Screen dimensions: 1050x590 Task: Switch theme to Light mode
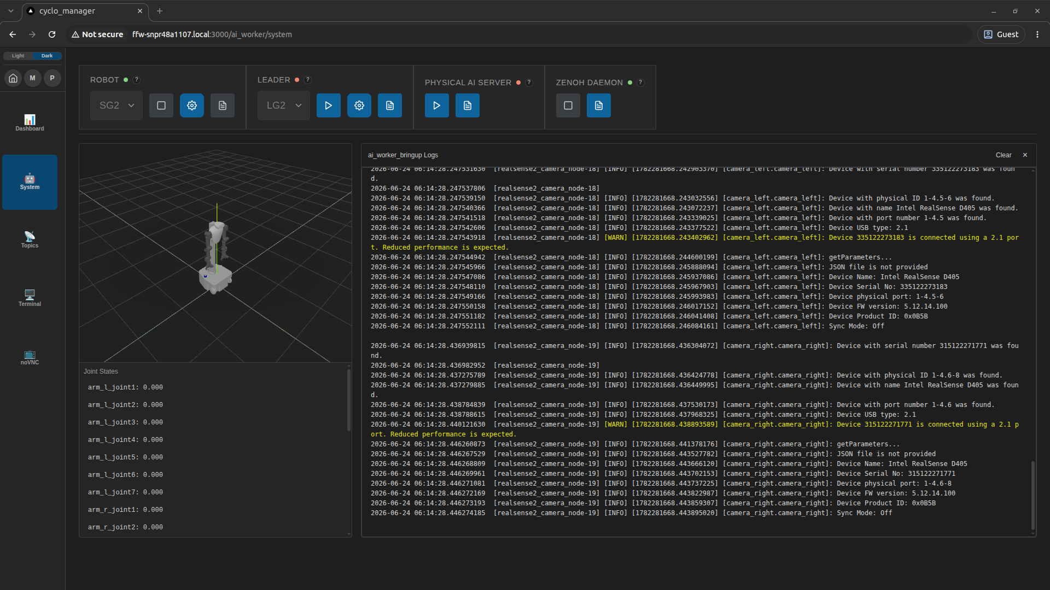pyautogui.click(x=18, y=56)
